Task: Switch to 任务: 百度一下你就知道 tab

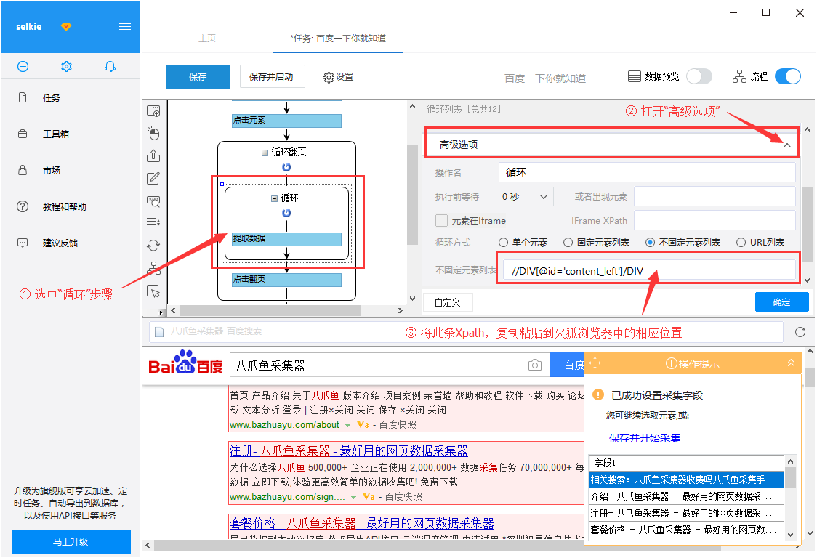Action: 338,38
